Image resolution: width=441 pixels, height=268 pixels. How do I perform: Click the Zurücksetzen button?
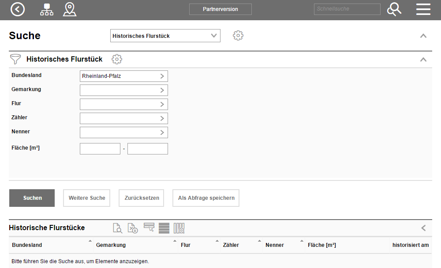[142, 198]
